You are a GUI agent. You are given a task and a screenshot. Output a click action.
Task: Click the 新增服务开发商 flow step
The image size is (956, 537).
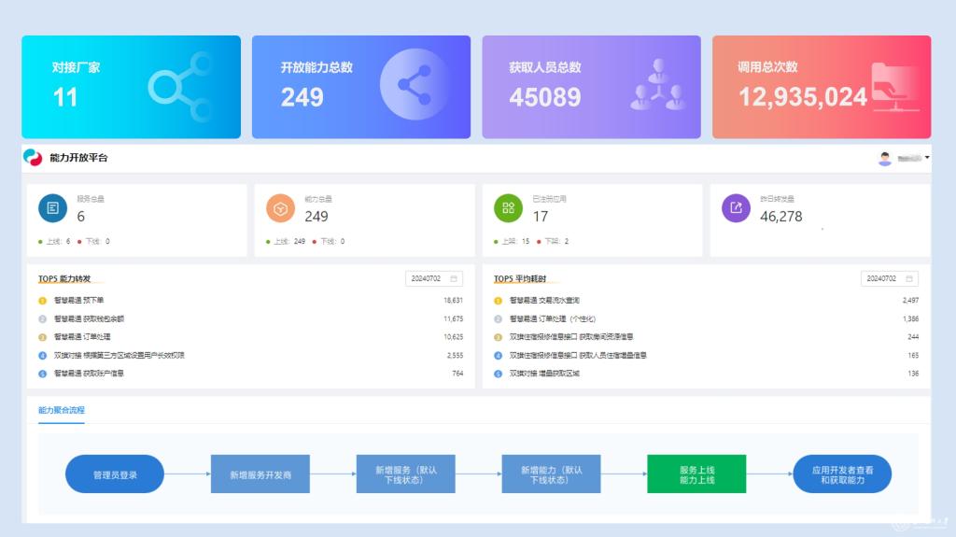[260, 474]
